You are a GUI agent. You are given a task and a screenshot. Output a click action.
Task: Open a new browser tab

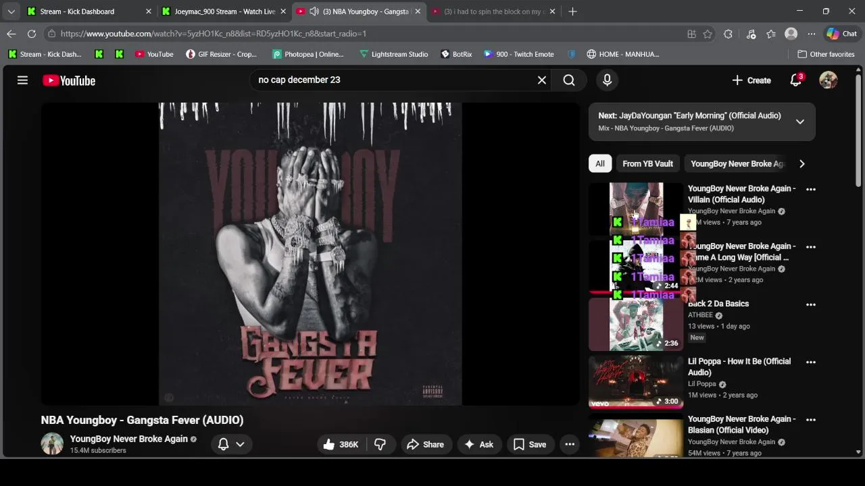572,11
